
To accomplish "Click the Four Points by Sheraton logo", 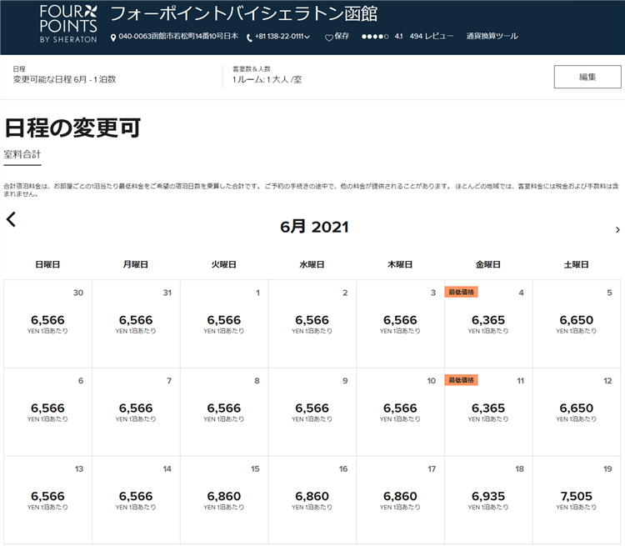I will (68, 23).
